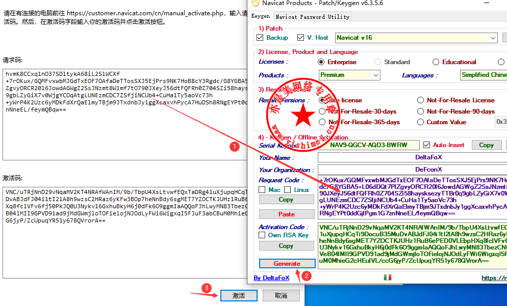Select the Standard license radio button
The image size is (507, 306).
[377, 62]
